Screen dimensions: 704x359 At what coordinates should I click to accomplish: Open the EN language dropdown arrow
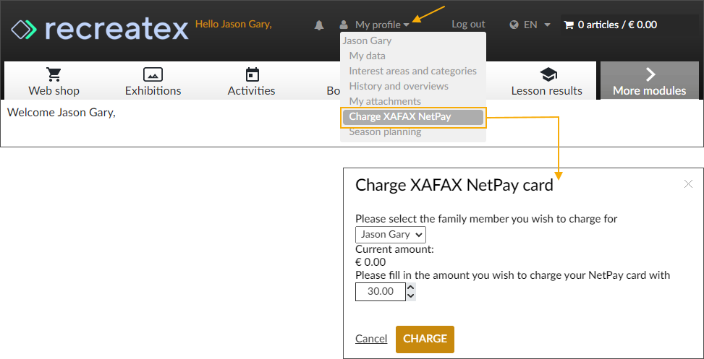click(x=547, y=25)
